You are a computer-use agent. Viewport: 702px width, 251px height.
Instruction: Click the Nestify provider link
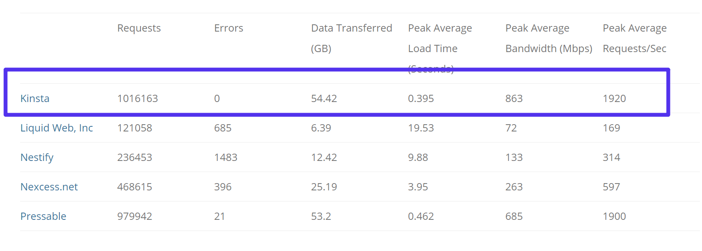[37, 158]
